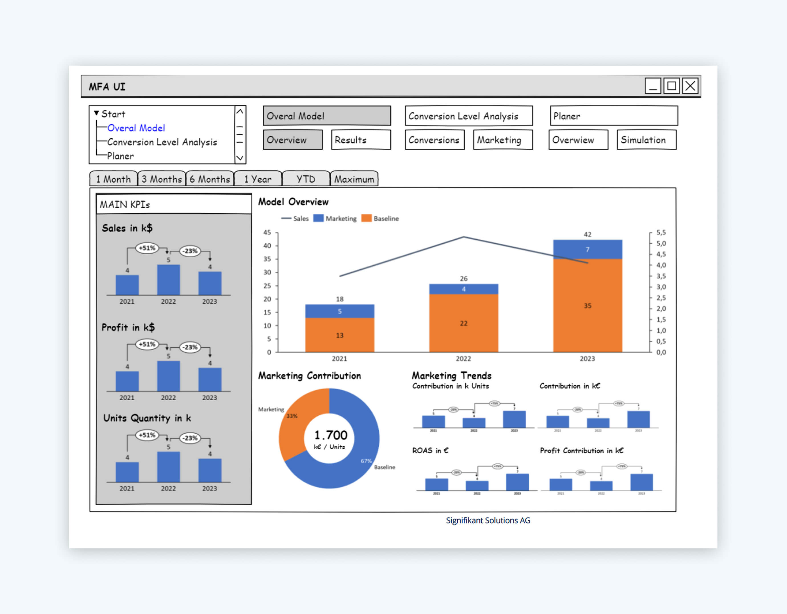Screen dimensions: 787x614
Task: Open the Signifikant Solutions AG link
Action: click(x=488, y=520)
